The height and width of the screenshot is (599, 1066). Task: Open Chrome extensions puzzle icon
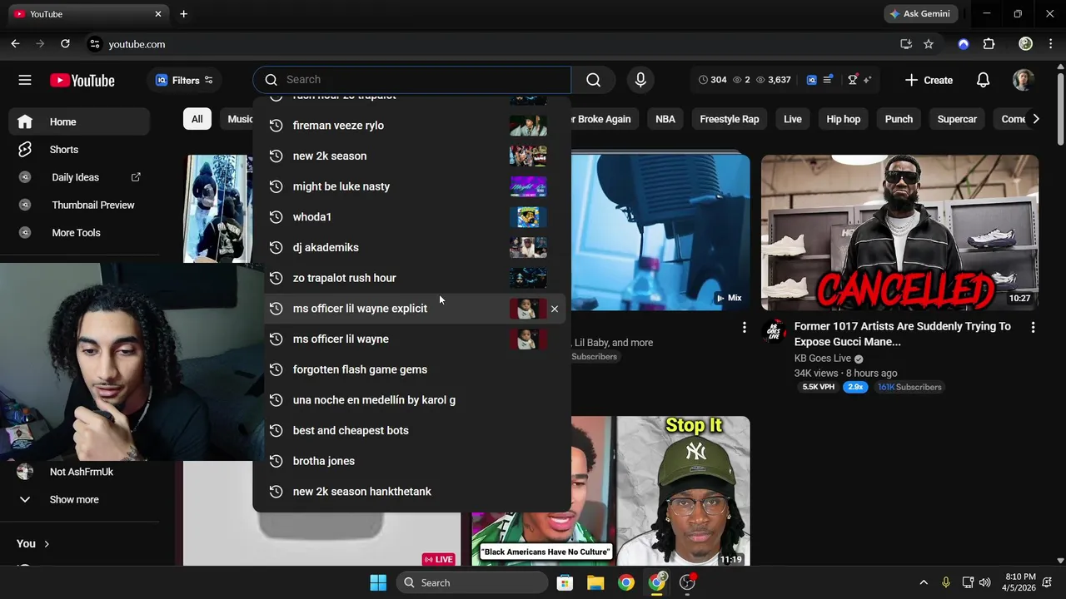click(989, 44)
